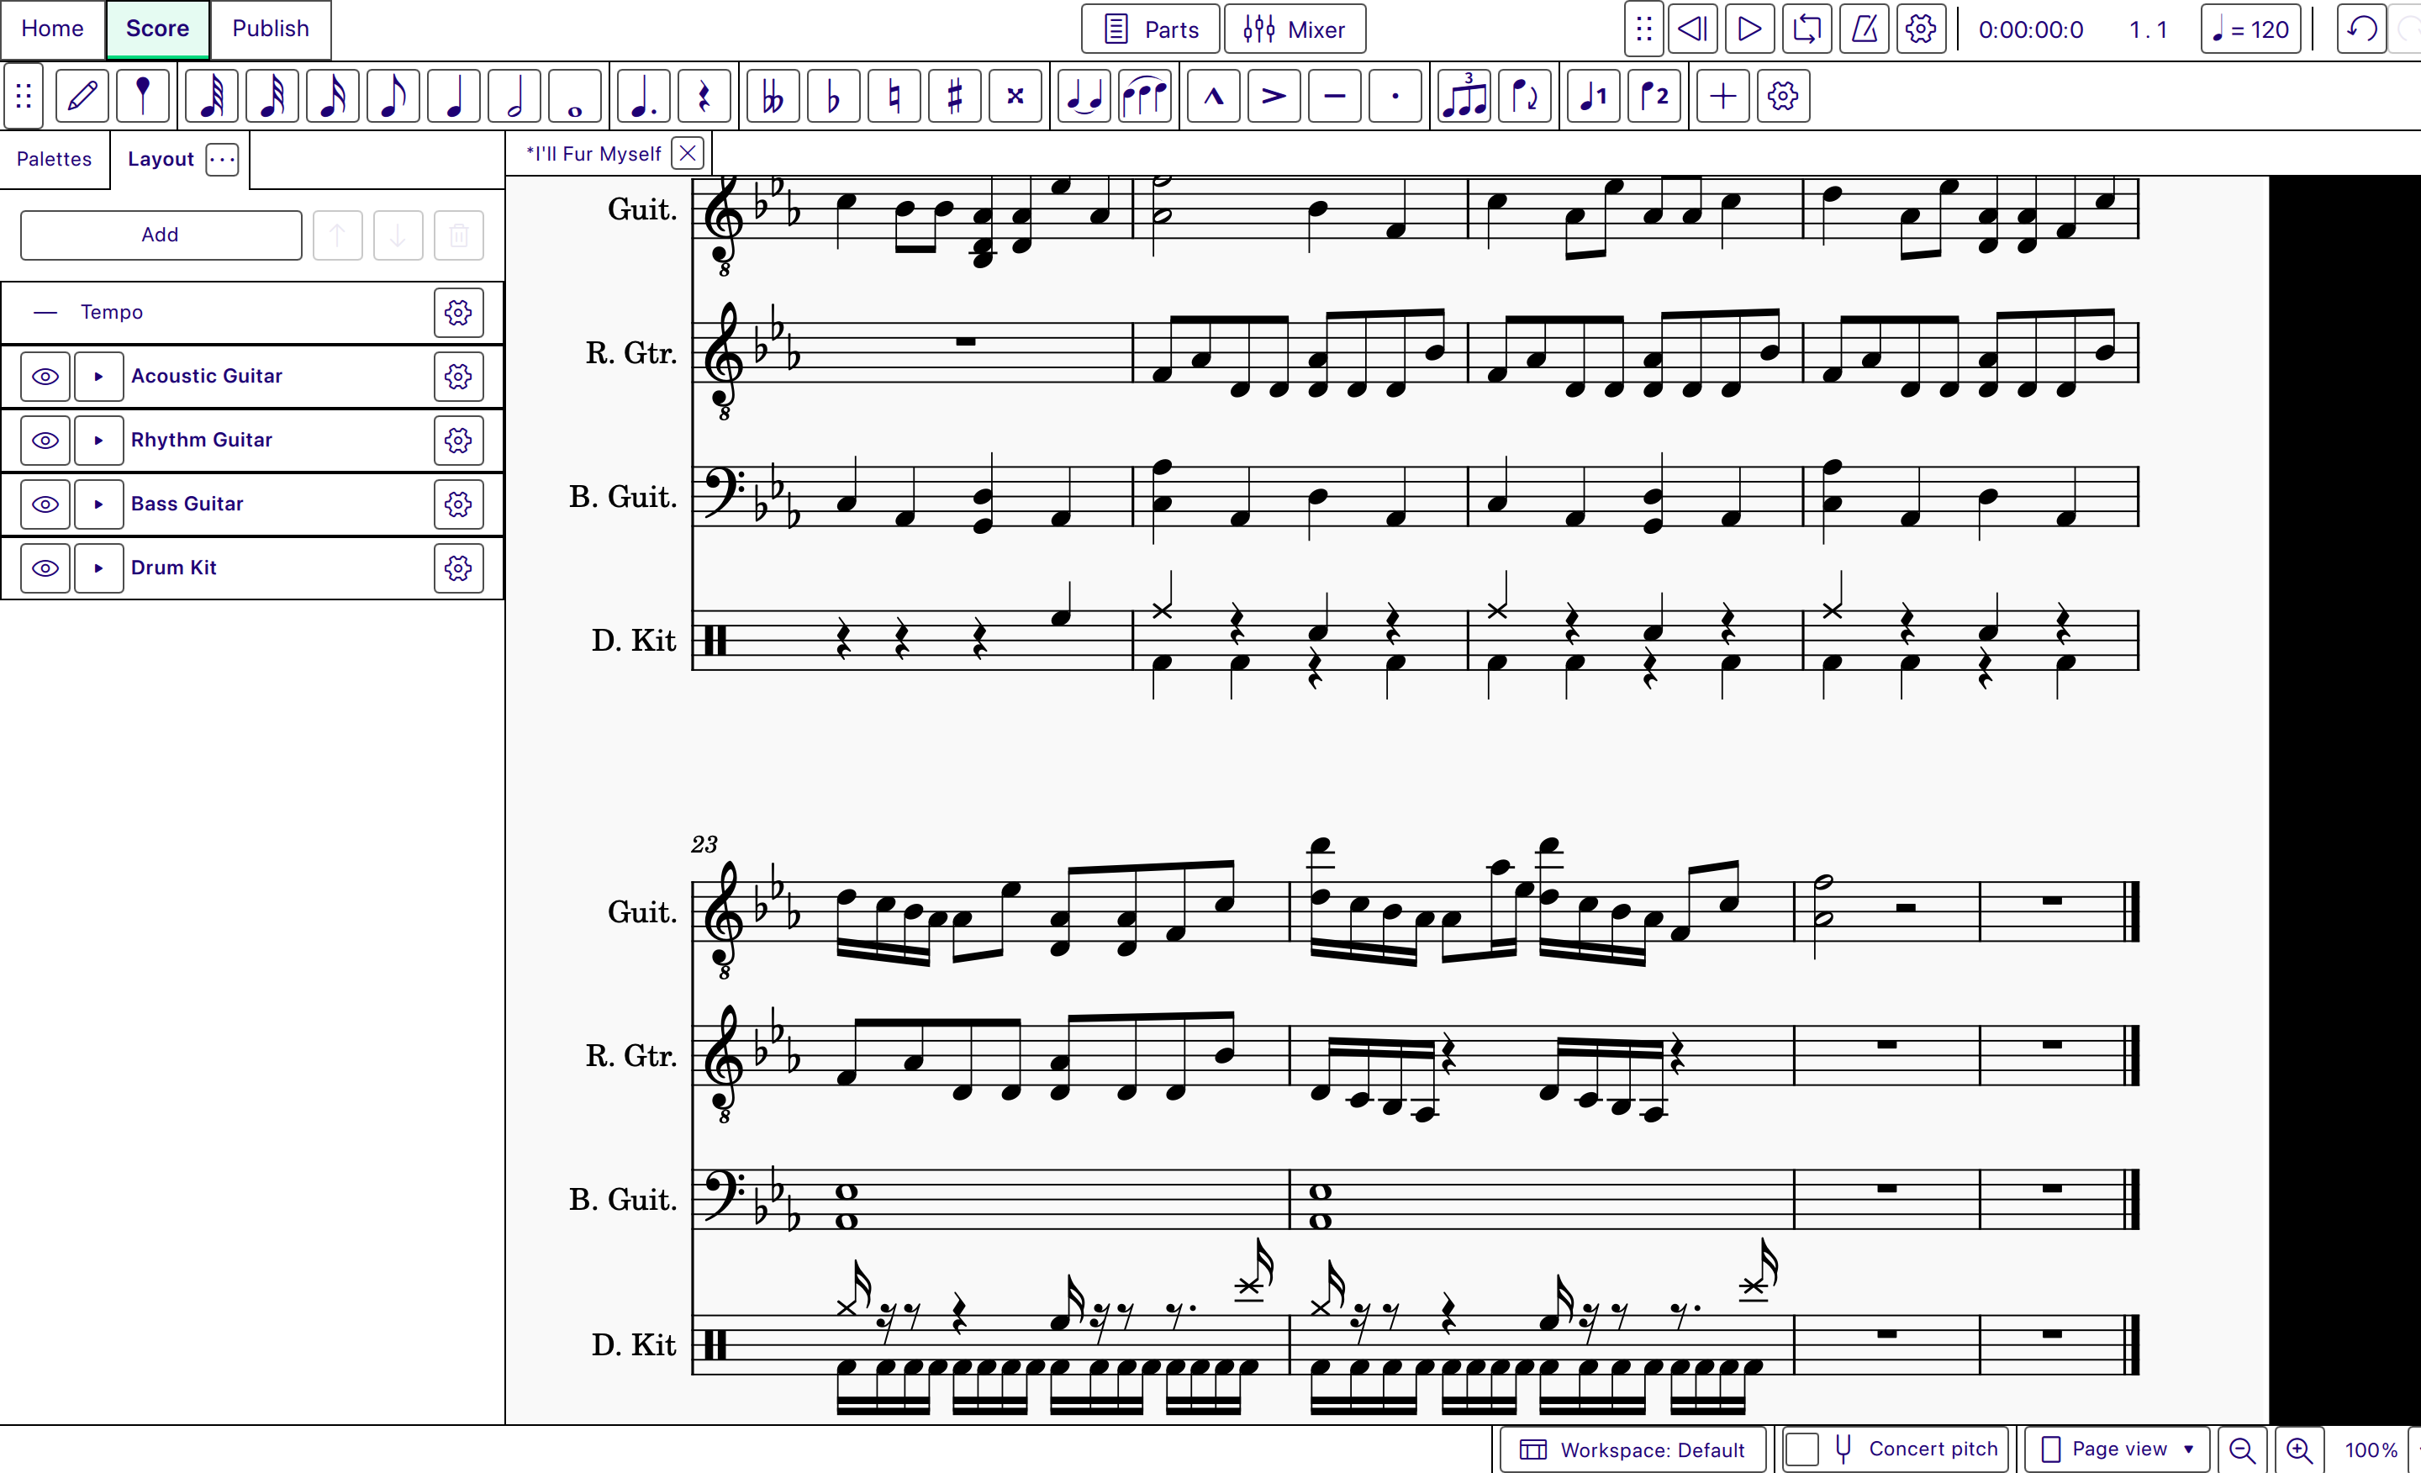Open the Mixer panel
The width and height of the screenshot is (2421, 1473).
coord(1294,29)
